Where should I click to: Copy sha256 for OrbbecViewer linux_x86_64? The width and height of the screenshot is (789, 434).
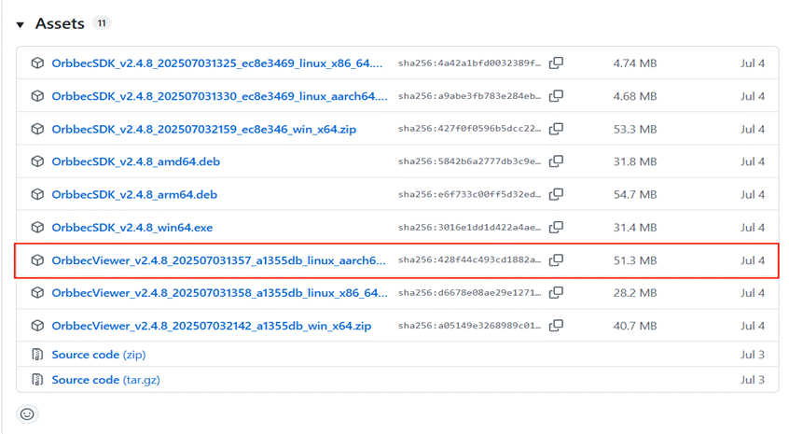(556, 292)
